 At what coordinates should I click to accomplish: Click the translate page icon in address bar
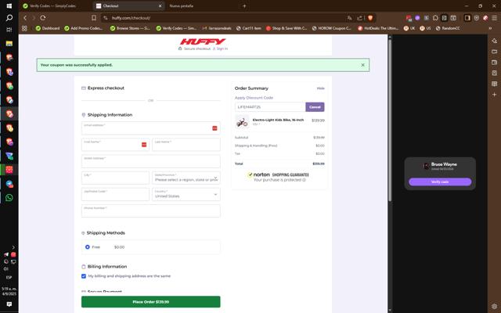click(x=350, y=18)
